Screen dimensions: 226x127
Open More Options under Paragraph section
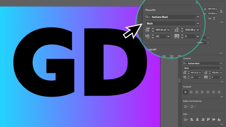coord(222,97)
